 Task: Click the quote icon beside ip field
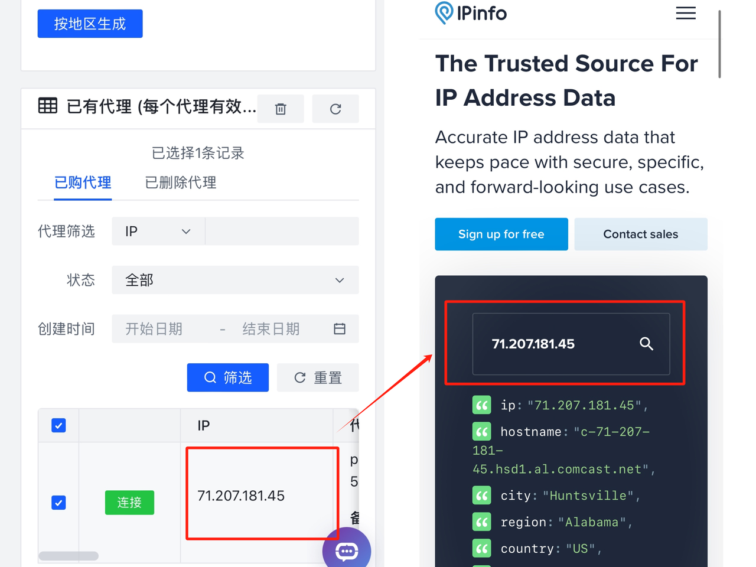click(482, 405)
